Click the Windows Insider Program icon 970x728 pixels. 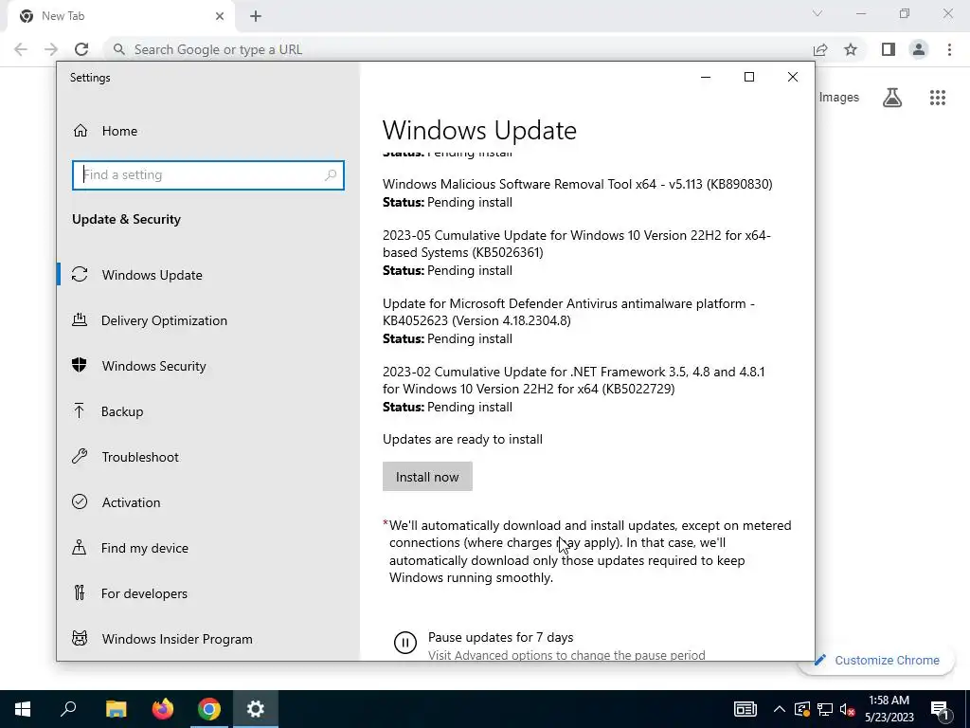coord(80,638)
